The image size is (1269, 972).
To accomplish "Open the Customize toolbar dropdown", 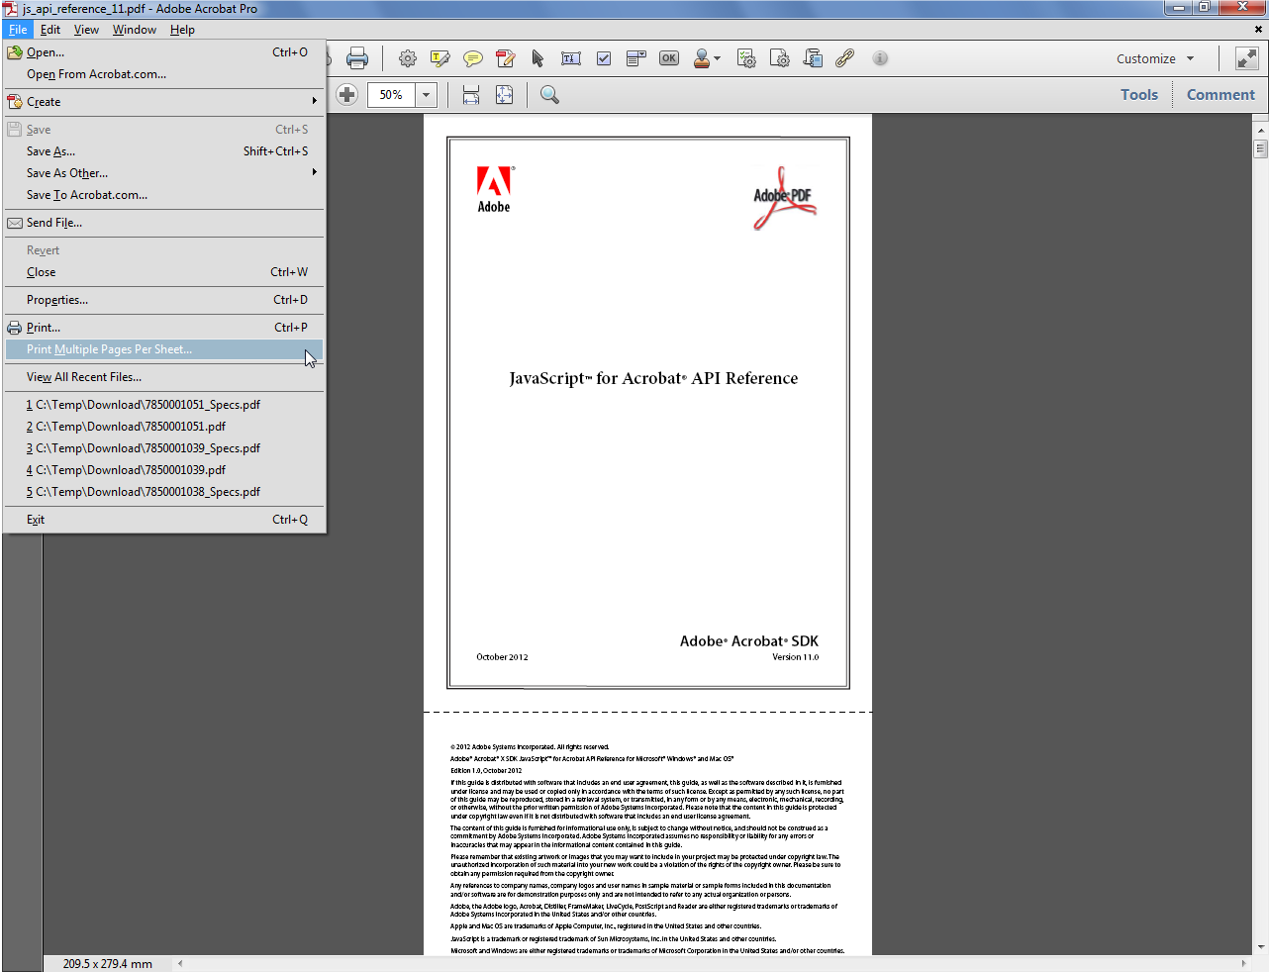I will pos(1155,58).
